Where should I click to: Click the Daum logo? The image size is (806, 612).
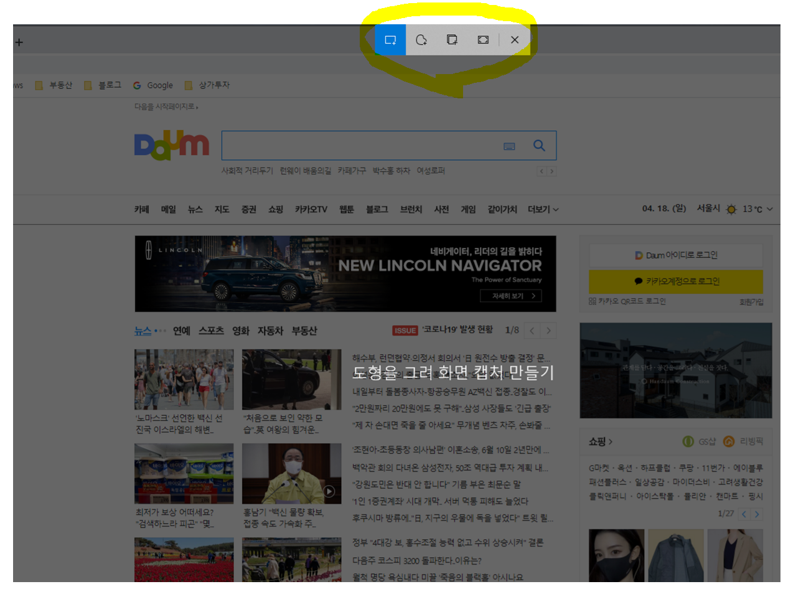[172, 145]
